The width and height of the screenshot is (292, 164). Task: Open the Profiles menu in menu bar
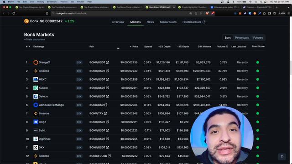click(x=64, y=2)
